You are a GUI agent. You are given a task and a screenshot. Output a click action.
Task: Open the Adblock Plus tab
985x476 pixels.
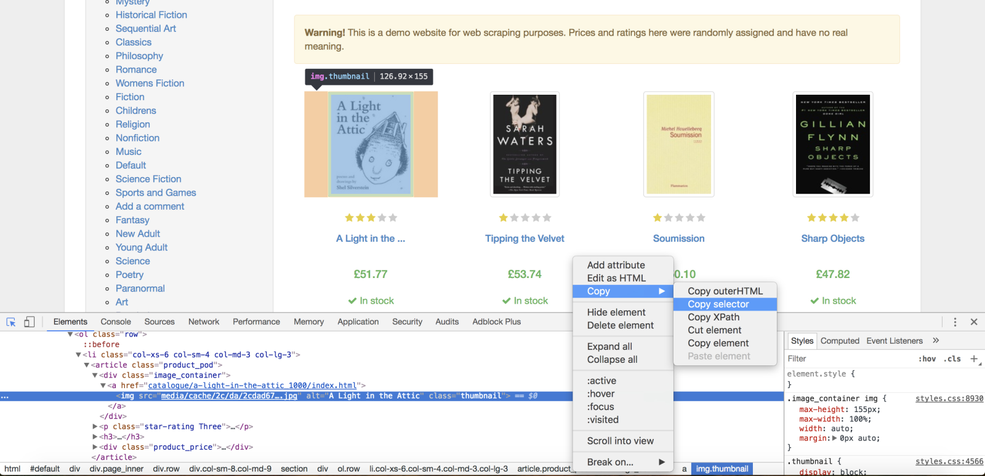coord(496,322)
